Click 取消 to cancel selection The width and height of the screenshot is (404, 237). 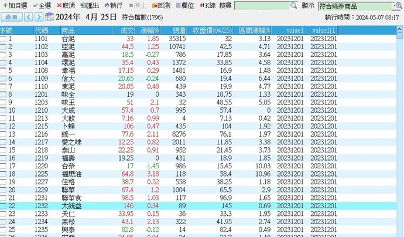[x=66, y=5]
